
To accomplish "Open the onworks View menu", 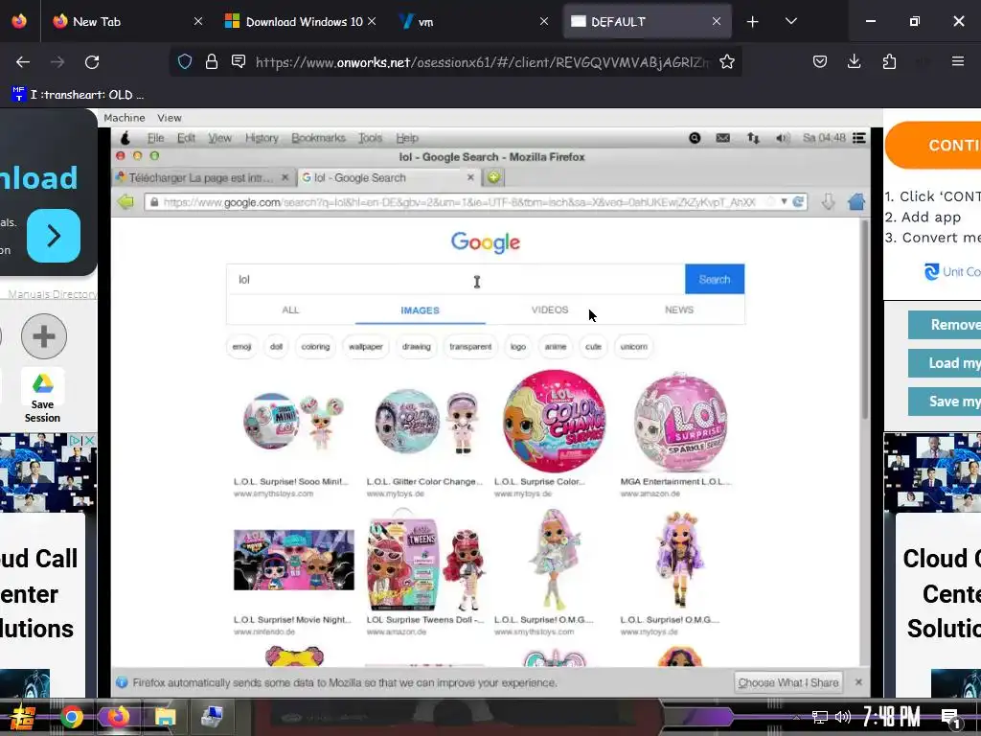I will point(169,118).
